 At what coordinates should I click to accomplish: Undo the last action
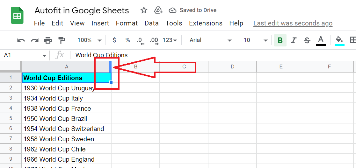click(21, 40)
